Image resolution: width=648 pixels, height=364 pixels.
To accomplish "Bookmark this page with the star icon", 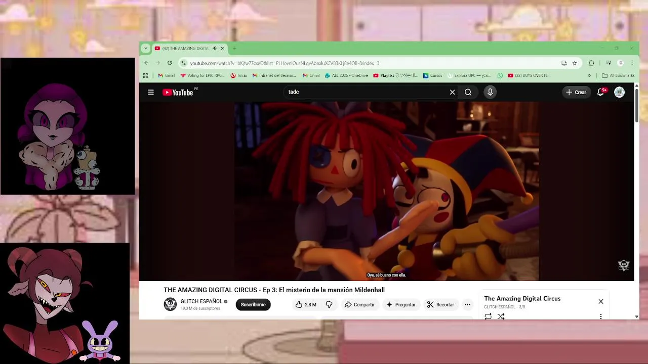I will (575, 63).
